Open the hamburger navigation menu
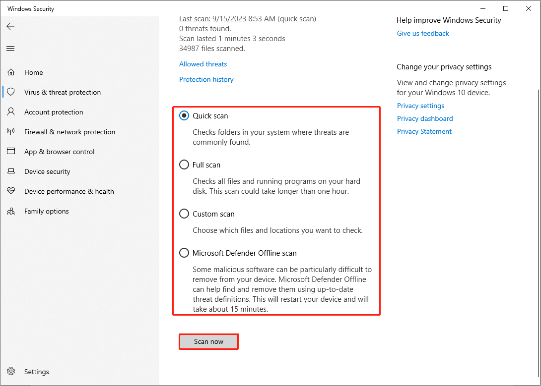 [11, 48]
